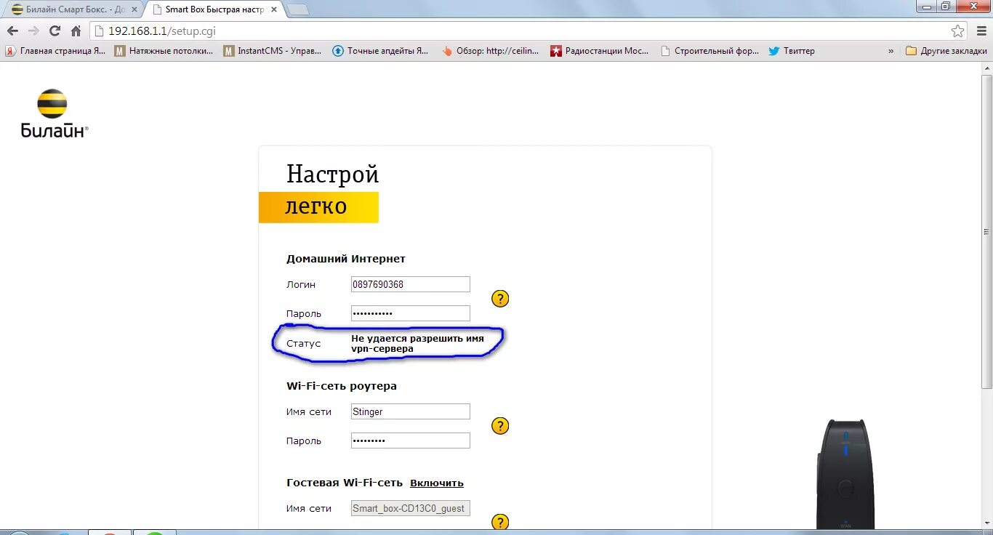Screen dimensions: 993x535
Task: Click the router device image
Action: [844, 474]
